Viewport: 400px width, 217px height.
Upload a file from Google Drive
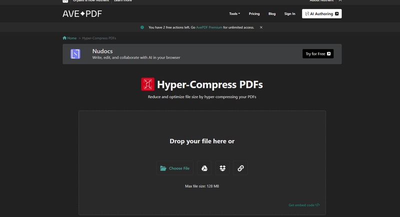204,168
